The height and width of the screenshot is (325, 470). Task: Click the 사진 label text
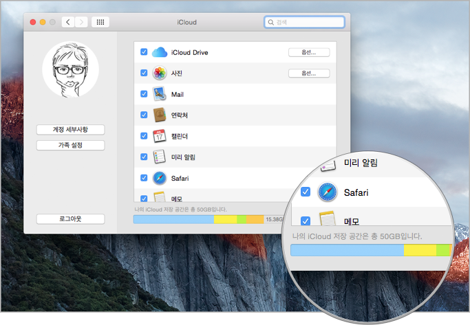pyautogui.click(x=177, y=74)
